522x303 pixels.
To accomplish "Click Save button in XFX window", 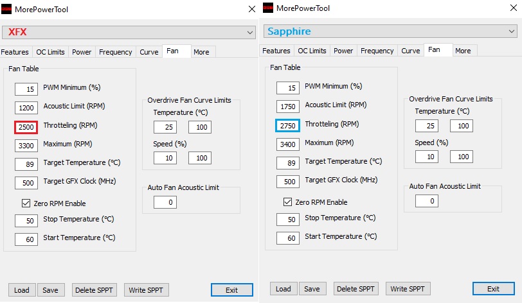I will 51,290.
